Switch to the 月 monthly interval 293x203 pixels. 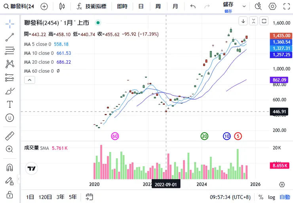click(x=175, y=7)
